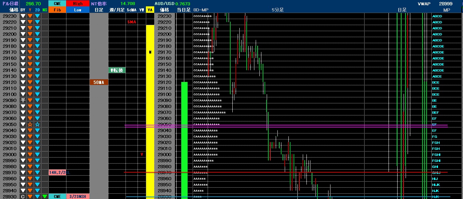Click the orange Fib header cell

57,10
